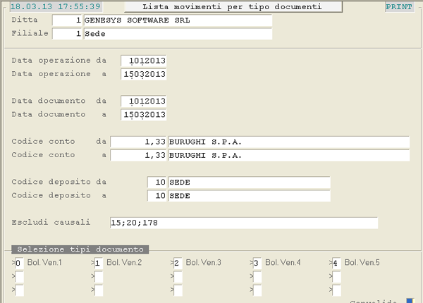Image resolution: width=423 pixels, height=303 pixels.
Task: Select document type 3 Bol.Ven.4 field
Action: click(x=257, y=263)
